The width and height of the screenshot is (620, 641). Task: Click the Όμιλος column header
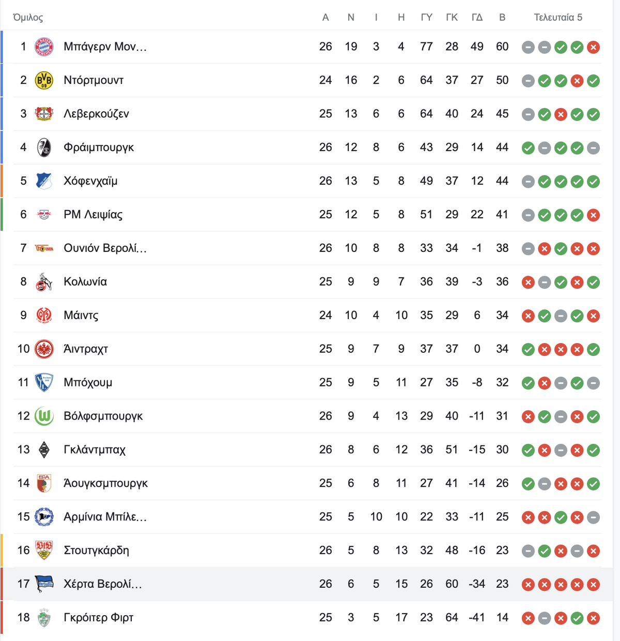pos(28,18)
